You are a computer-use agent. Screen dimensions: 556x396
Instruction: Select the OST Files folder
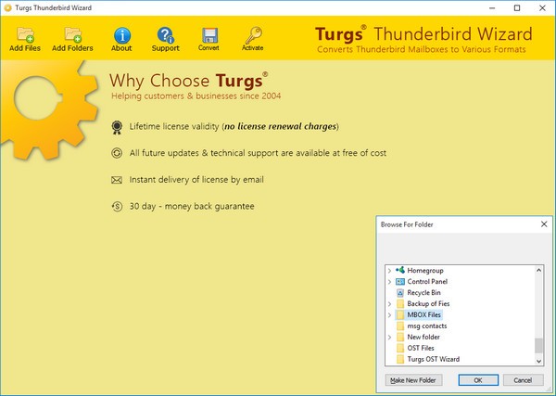(x=422, y=348)
